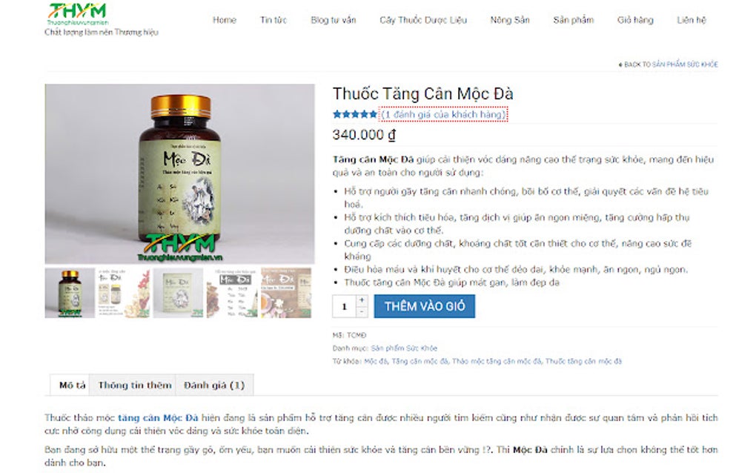The height and width of the screenshot is (473, 756).
Task: Select first bottle thumbnail image
Action: pyautogui.click(x=70, y=293)
